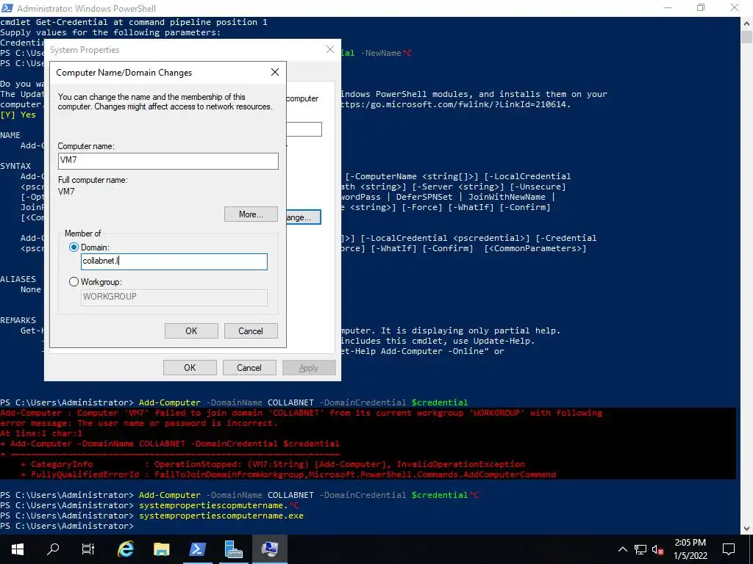Click PowerShell window title bar icon
Screen dimensions: 753x564
7,8
